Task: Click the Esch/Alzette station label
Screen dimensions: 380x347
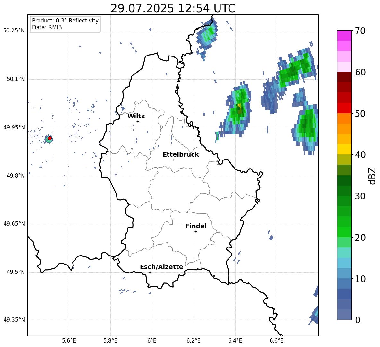Action: point(161,267)
